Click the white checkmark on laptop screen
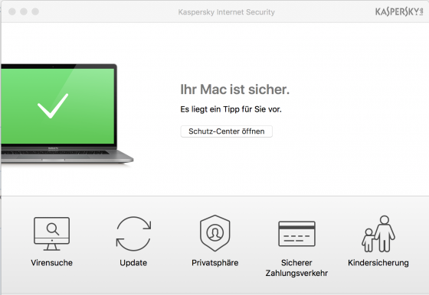 (53, 105)
